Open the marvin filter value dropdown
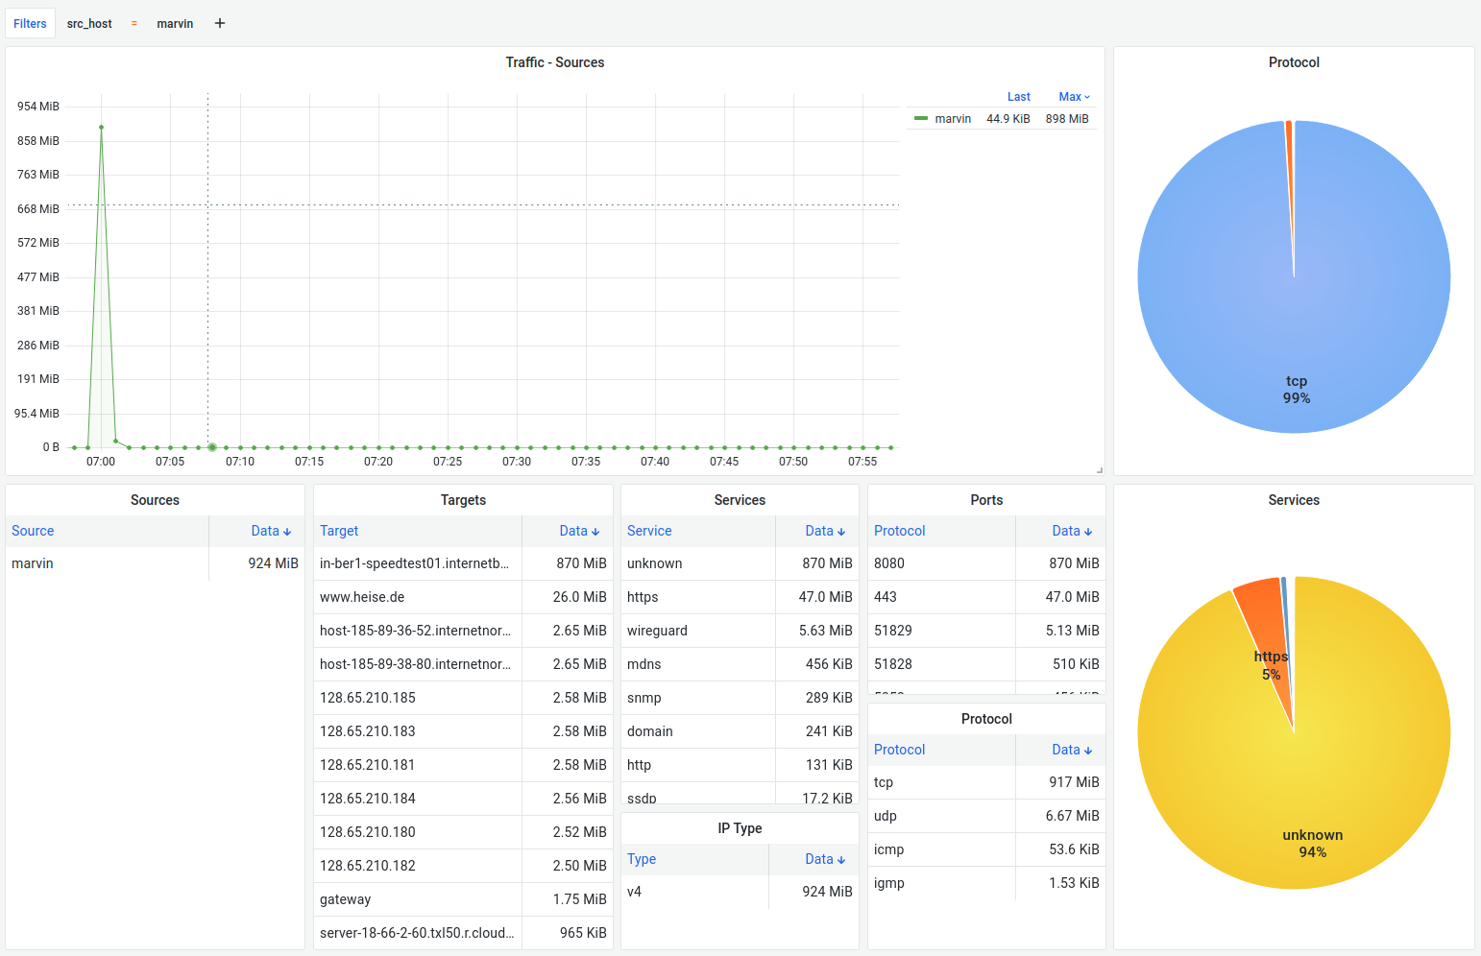Image resolution: width=1481 pixels, height=956 pixels. pos(175,23)
